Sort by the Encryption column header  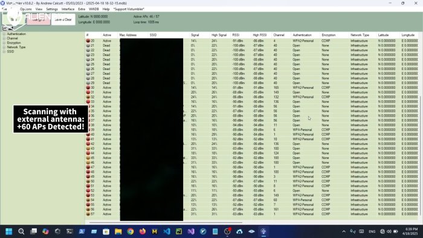(x=335, y=35)
